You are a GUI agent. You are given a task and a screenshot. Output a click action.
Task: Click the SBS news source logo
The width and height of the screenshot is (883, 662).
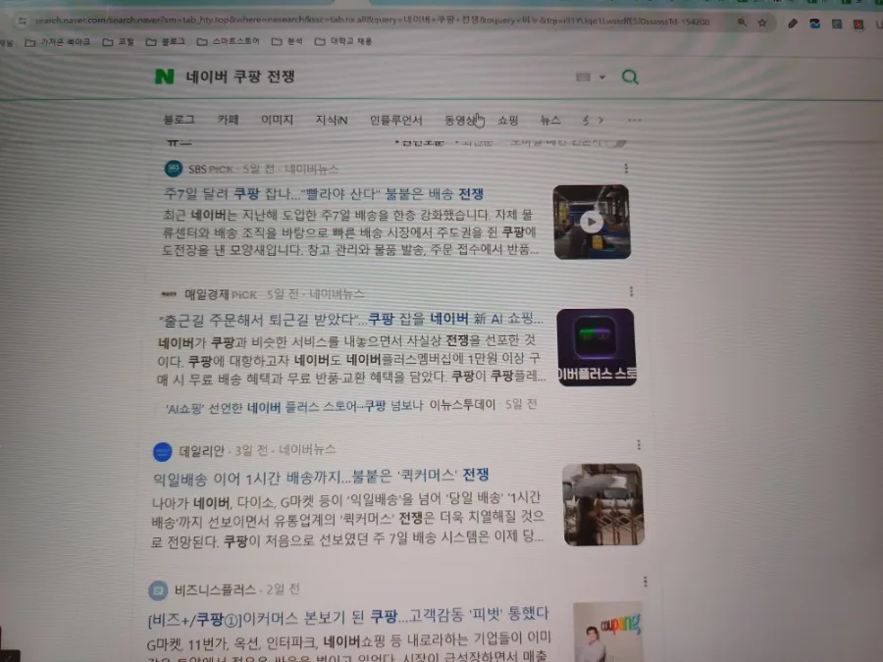coord(174,169)
